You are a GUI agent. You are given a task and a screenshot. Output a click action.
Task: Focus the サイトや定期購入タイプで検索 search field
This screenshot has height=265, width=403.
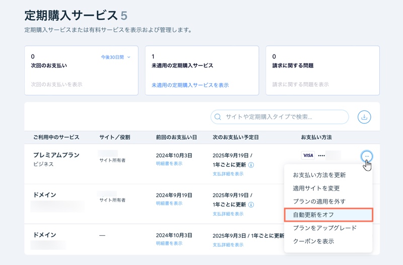click(280, 117)
